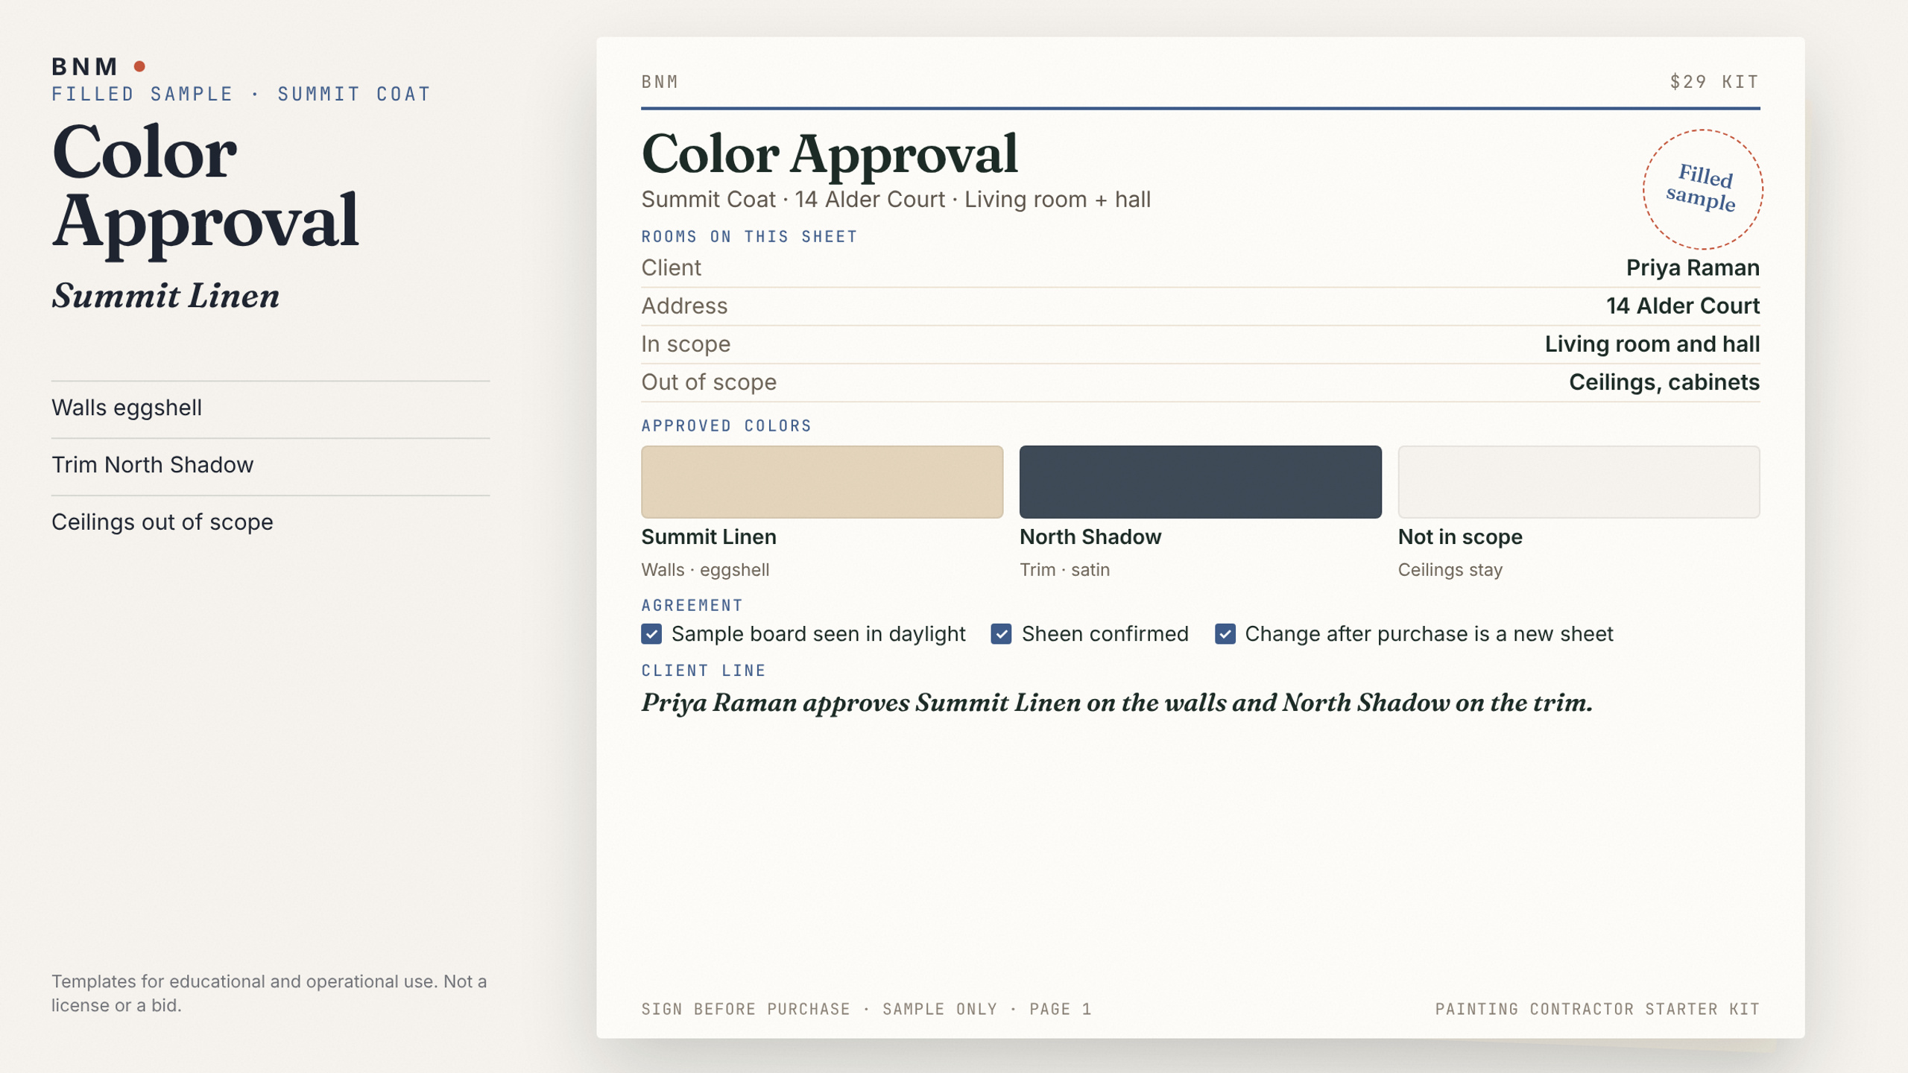Click the '$29 KIT' label in sheet header
The height and width of the screenshot is (1073, 1908).
[1714, 82]
